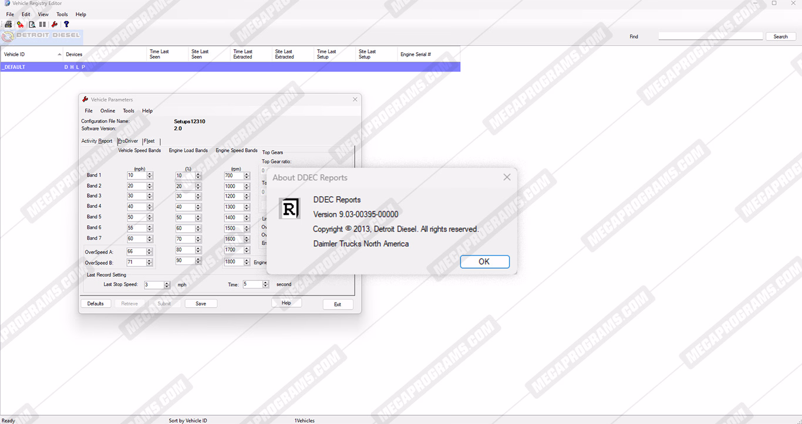Click into the Find text field
This screenshot has height=424, width=802.
pos(710,36)
